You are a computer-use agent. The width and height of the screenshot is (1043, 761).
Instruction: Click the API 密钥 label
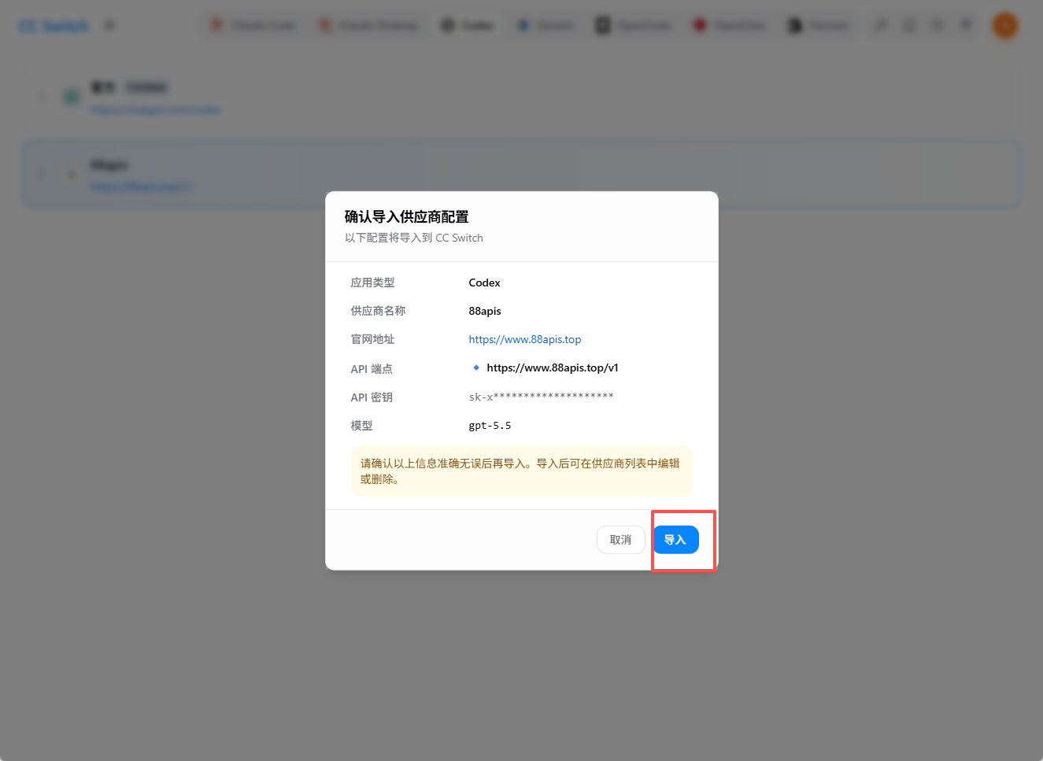coord(371,397)
